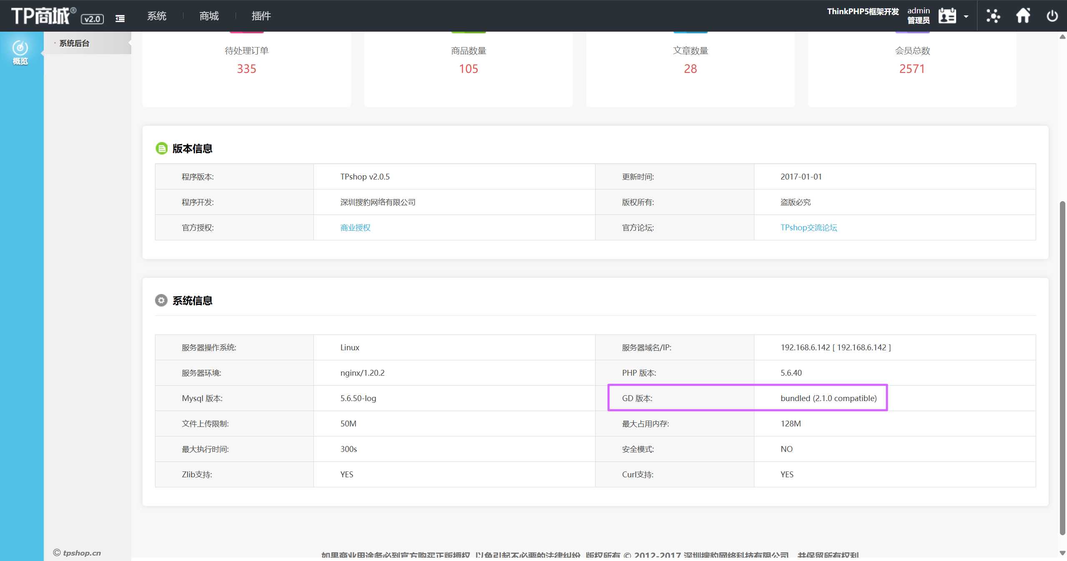Click the power logout icon
Screen dimensions: 1067x561
[x=1052, y=16]
